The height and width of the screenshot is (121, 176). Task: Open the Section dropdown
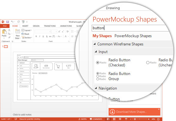27,37
